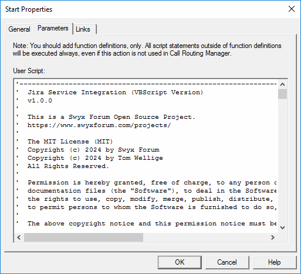Click the horizontal scrollbar left arrow
Viewport: 301px width, 274px height.
click(x=19, y=237)
